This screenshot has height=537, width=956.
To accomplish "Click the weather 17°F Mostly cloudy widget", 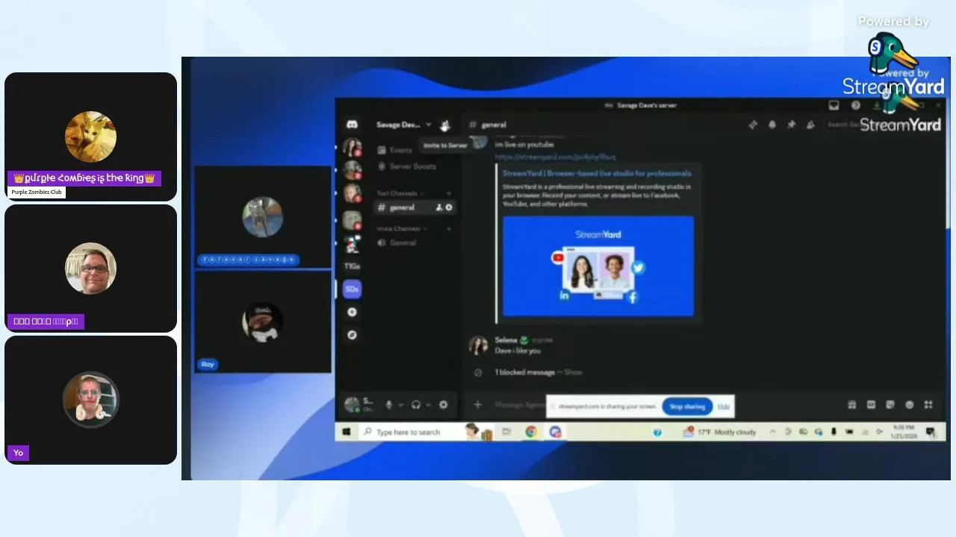I will pos(720,432).
